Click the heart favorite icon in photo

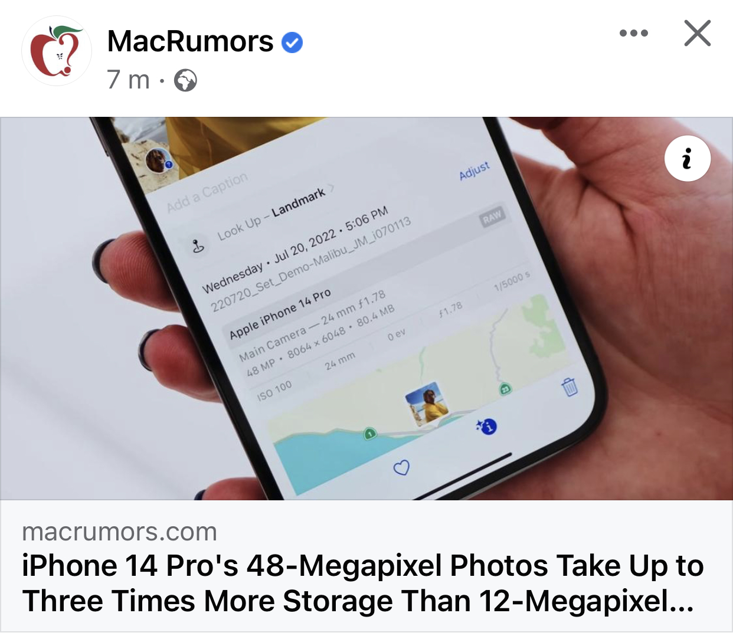point(401,468)
